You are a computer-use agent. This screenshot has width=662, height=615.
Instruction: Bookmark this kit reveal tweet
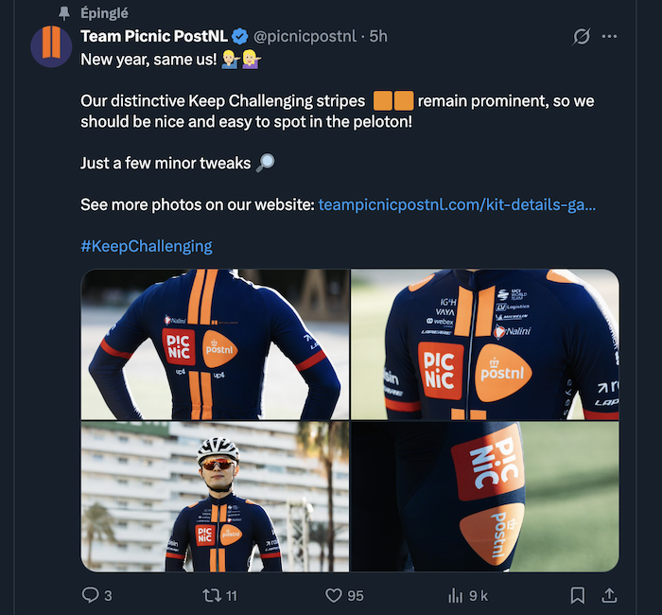point(578,595)
